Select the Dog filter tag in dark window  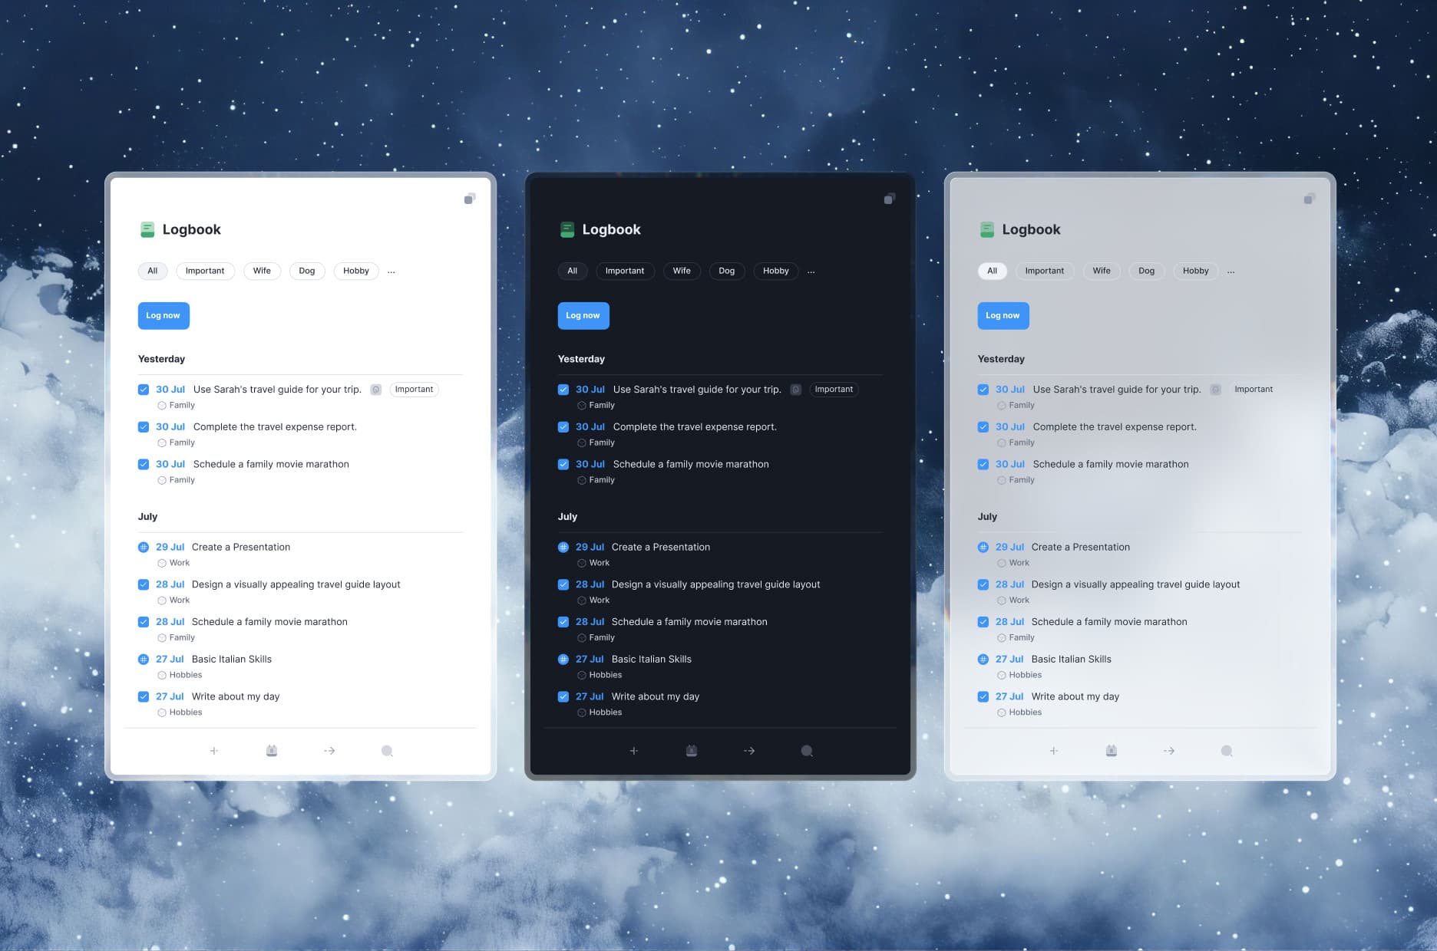727,271
